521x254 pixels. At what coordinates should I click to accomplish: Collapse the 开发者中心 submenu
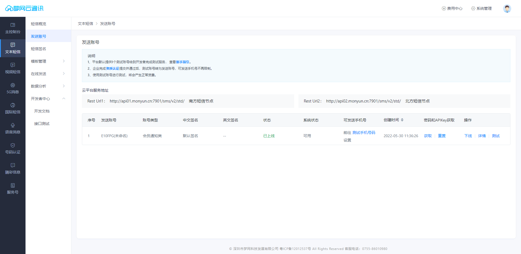coord(48,99)
